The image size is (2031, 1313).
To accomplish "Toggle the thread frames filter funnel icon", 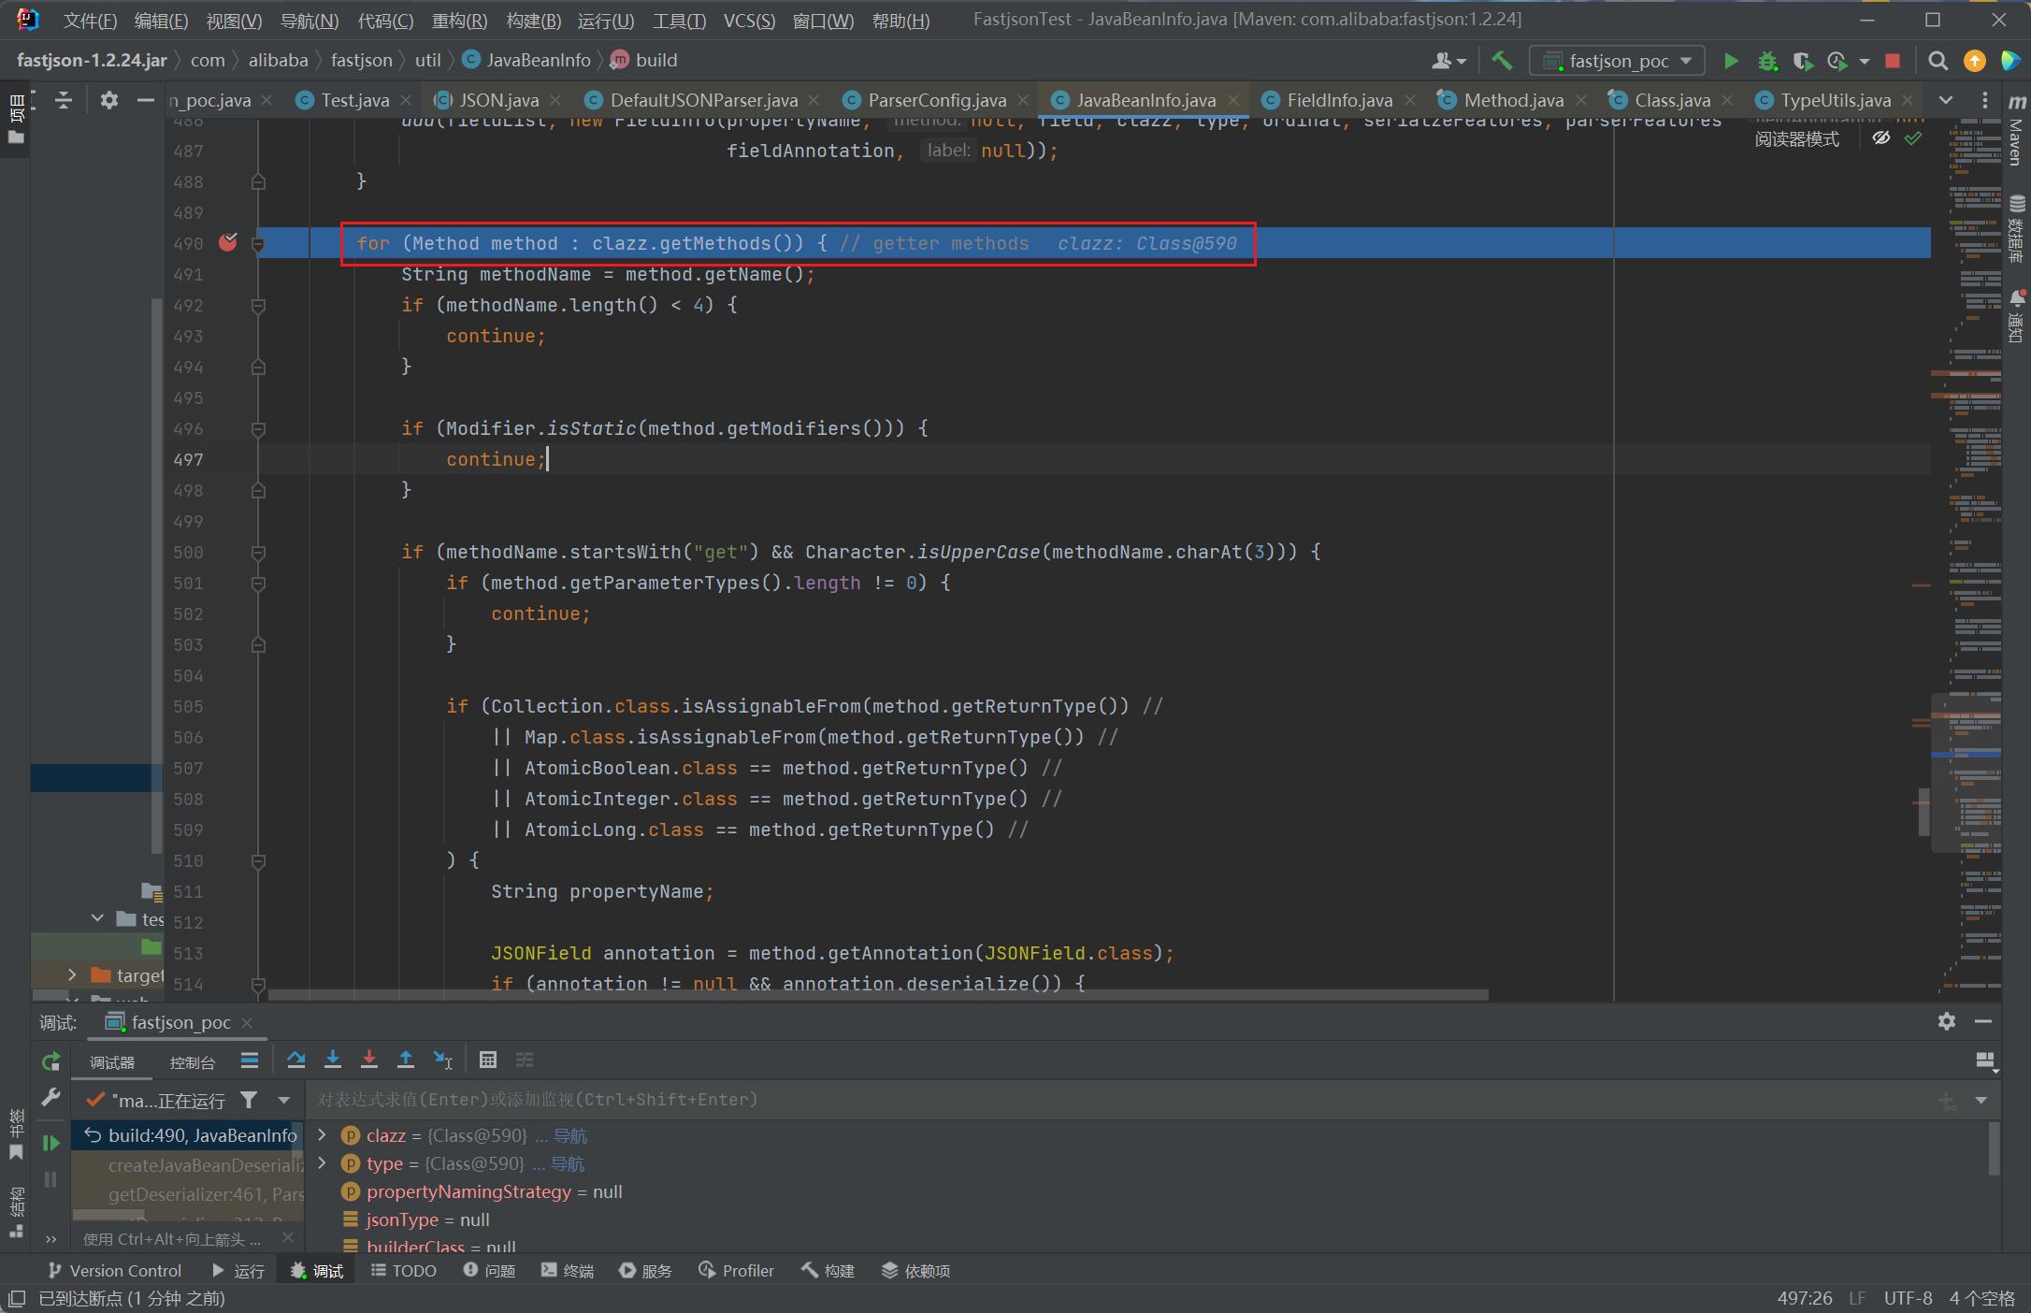I will (x=249, y=1100).
